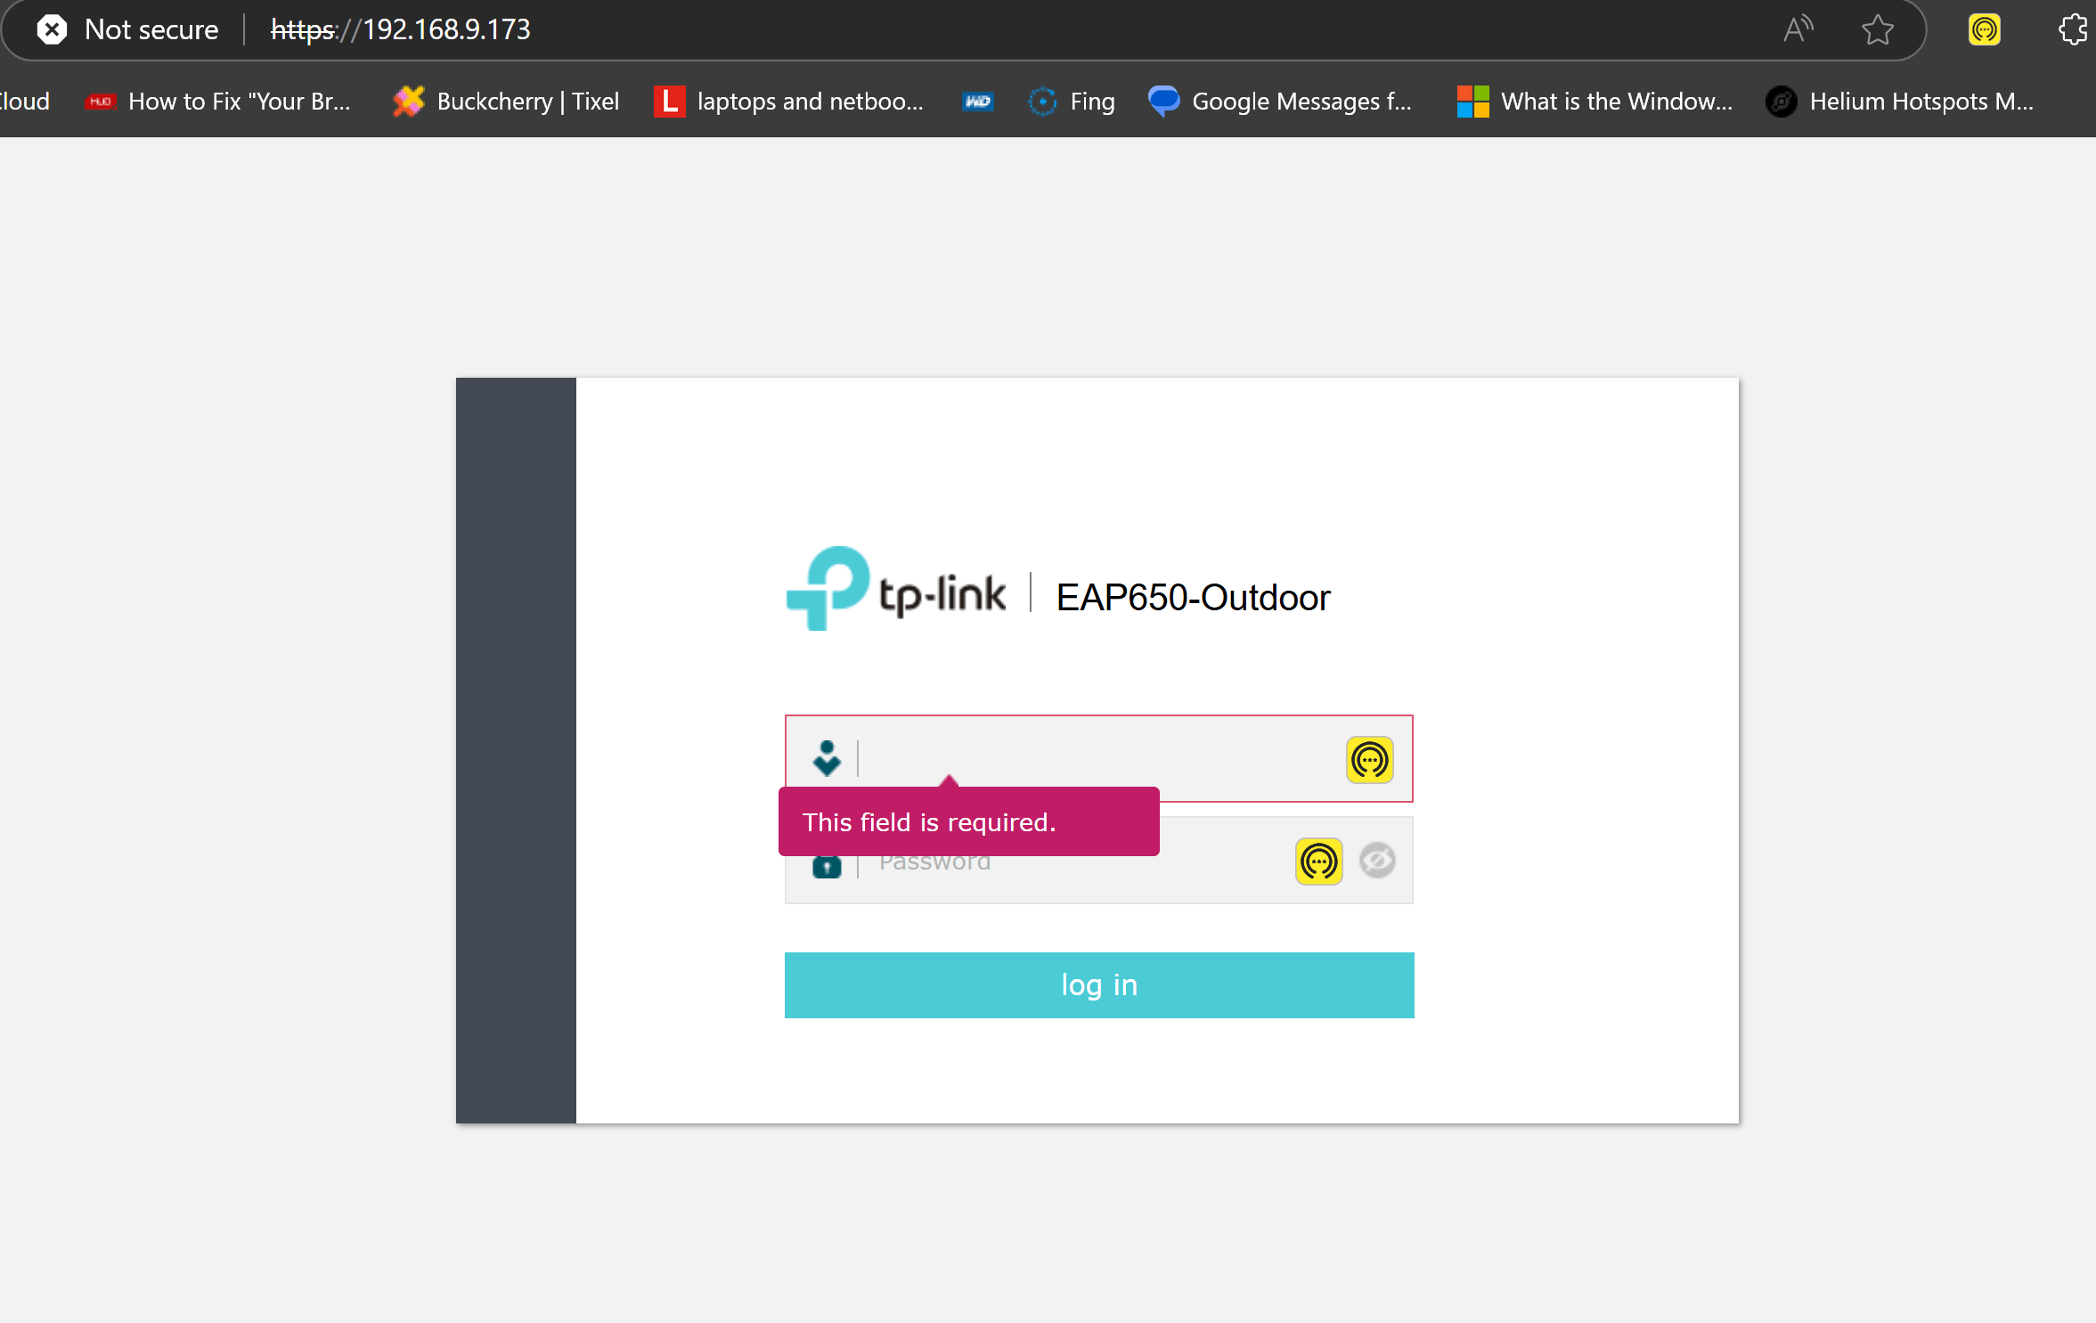The width and height of the screenshot is (2096, 1323).
Task: Click the Read aloud icon in address bar
Action: click(1798, 29)
